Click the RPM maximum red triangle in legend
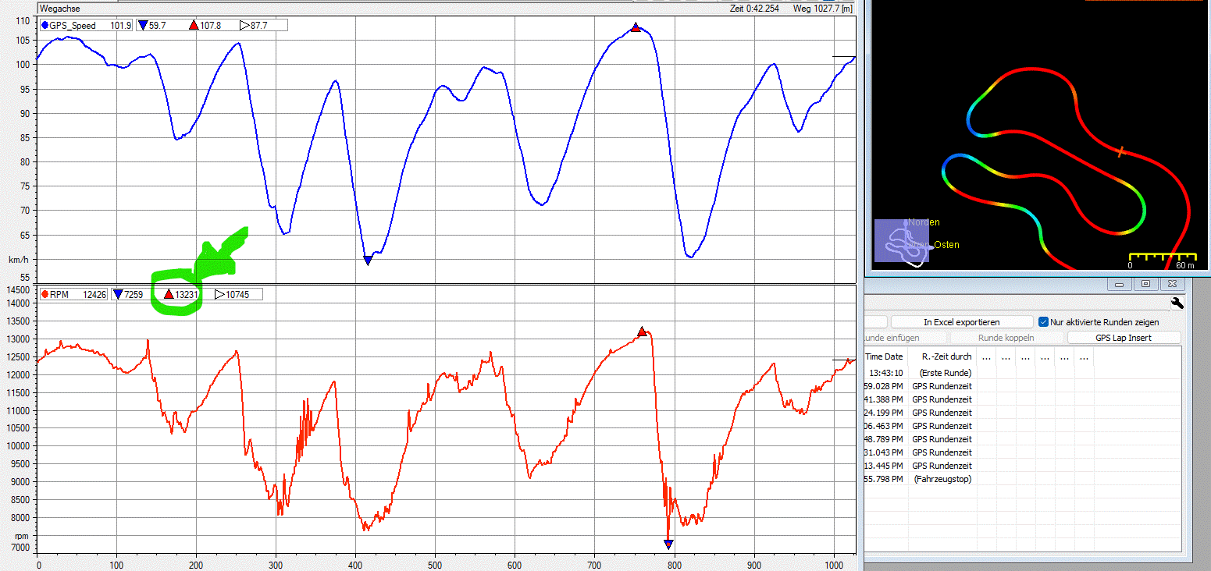The image size is (1211, 571). click(169, 295)
